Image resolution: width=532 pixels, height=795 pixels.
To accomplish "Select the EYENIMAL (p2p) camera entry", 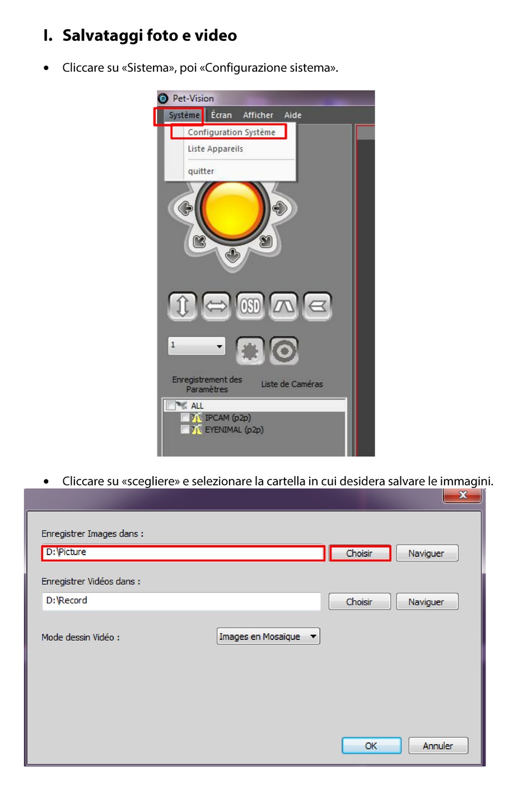I will tap(234, 430).
